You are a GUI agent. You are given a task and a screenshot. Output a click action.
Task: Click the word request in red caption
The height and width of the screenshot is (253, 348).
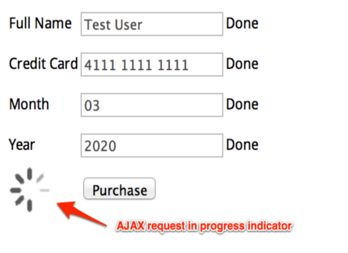pyautogui.click(x=166, y=227)
